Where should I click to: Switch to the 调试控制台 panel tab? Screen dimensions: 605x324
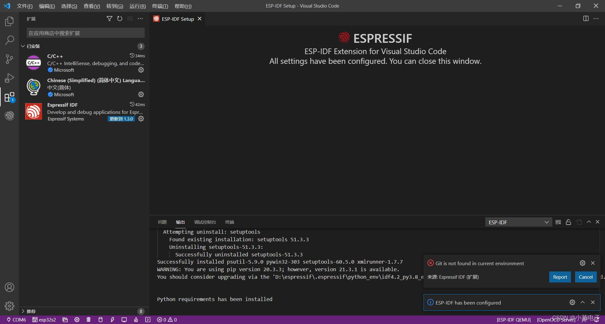point(205,222)
